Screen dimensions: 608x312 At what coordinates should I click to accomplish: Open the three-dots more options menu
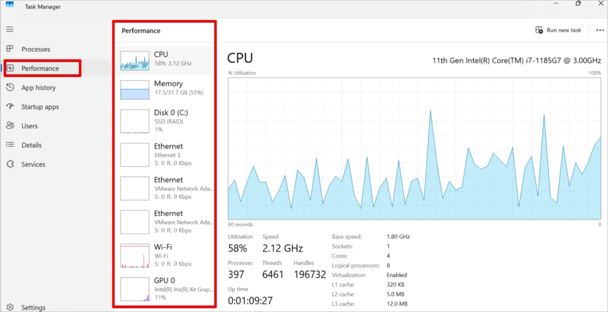click(600, 30)
